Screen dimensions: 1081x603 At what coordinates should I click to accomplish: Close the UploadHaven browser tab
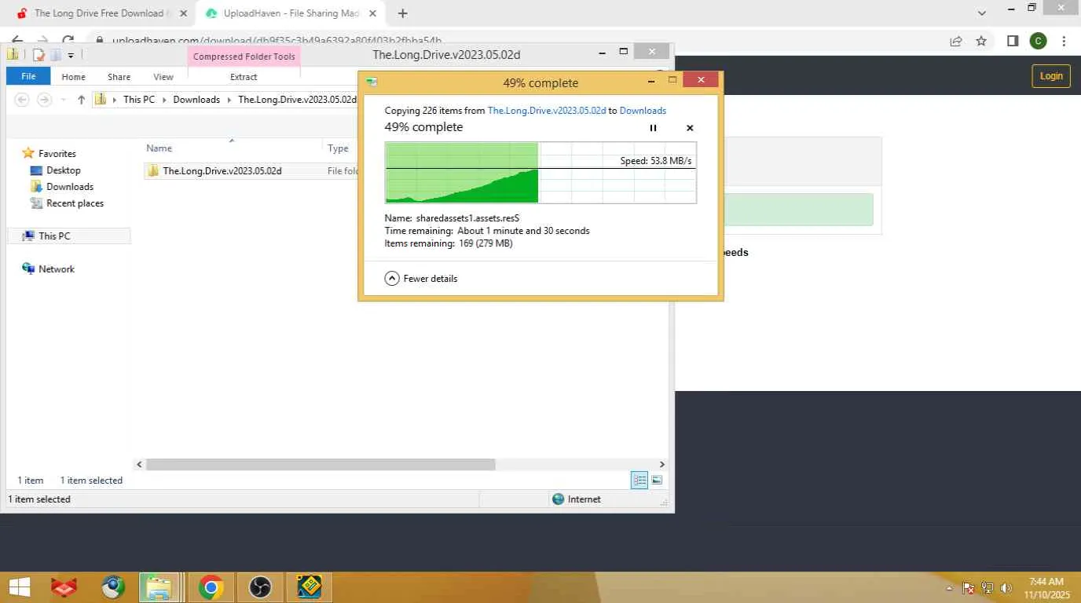pyautogui.click(x=372, y=13)
